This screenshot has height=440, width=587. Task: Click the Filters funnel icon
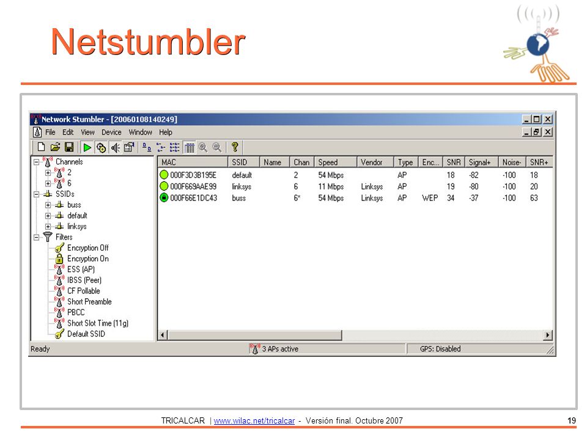(x=48, y=237)
